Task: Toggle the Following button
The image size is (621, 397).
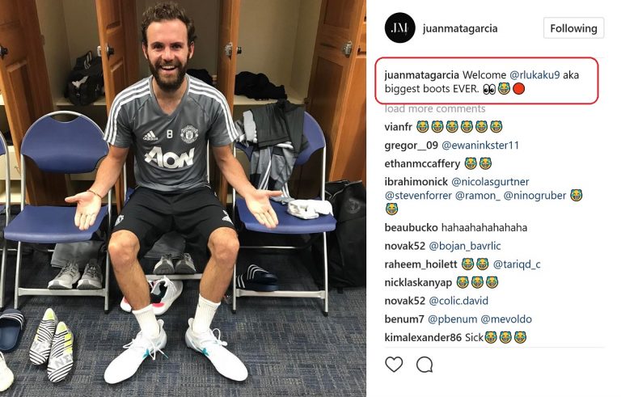Action: (x=573, y=28)
